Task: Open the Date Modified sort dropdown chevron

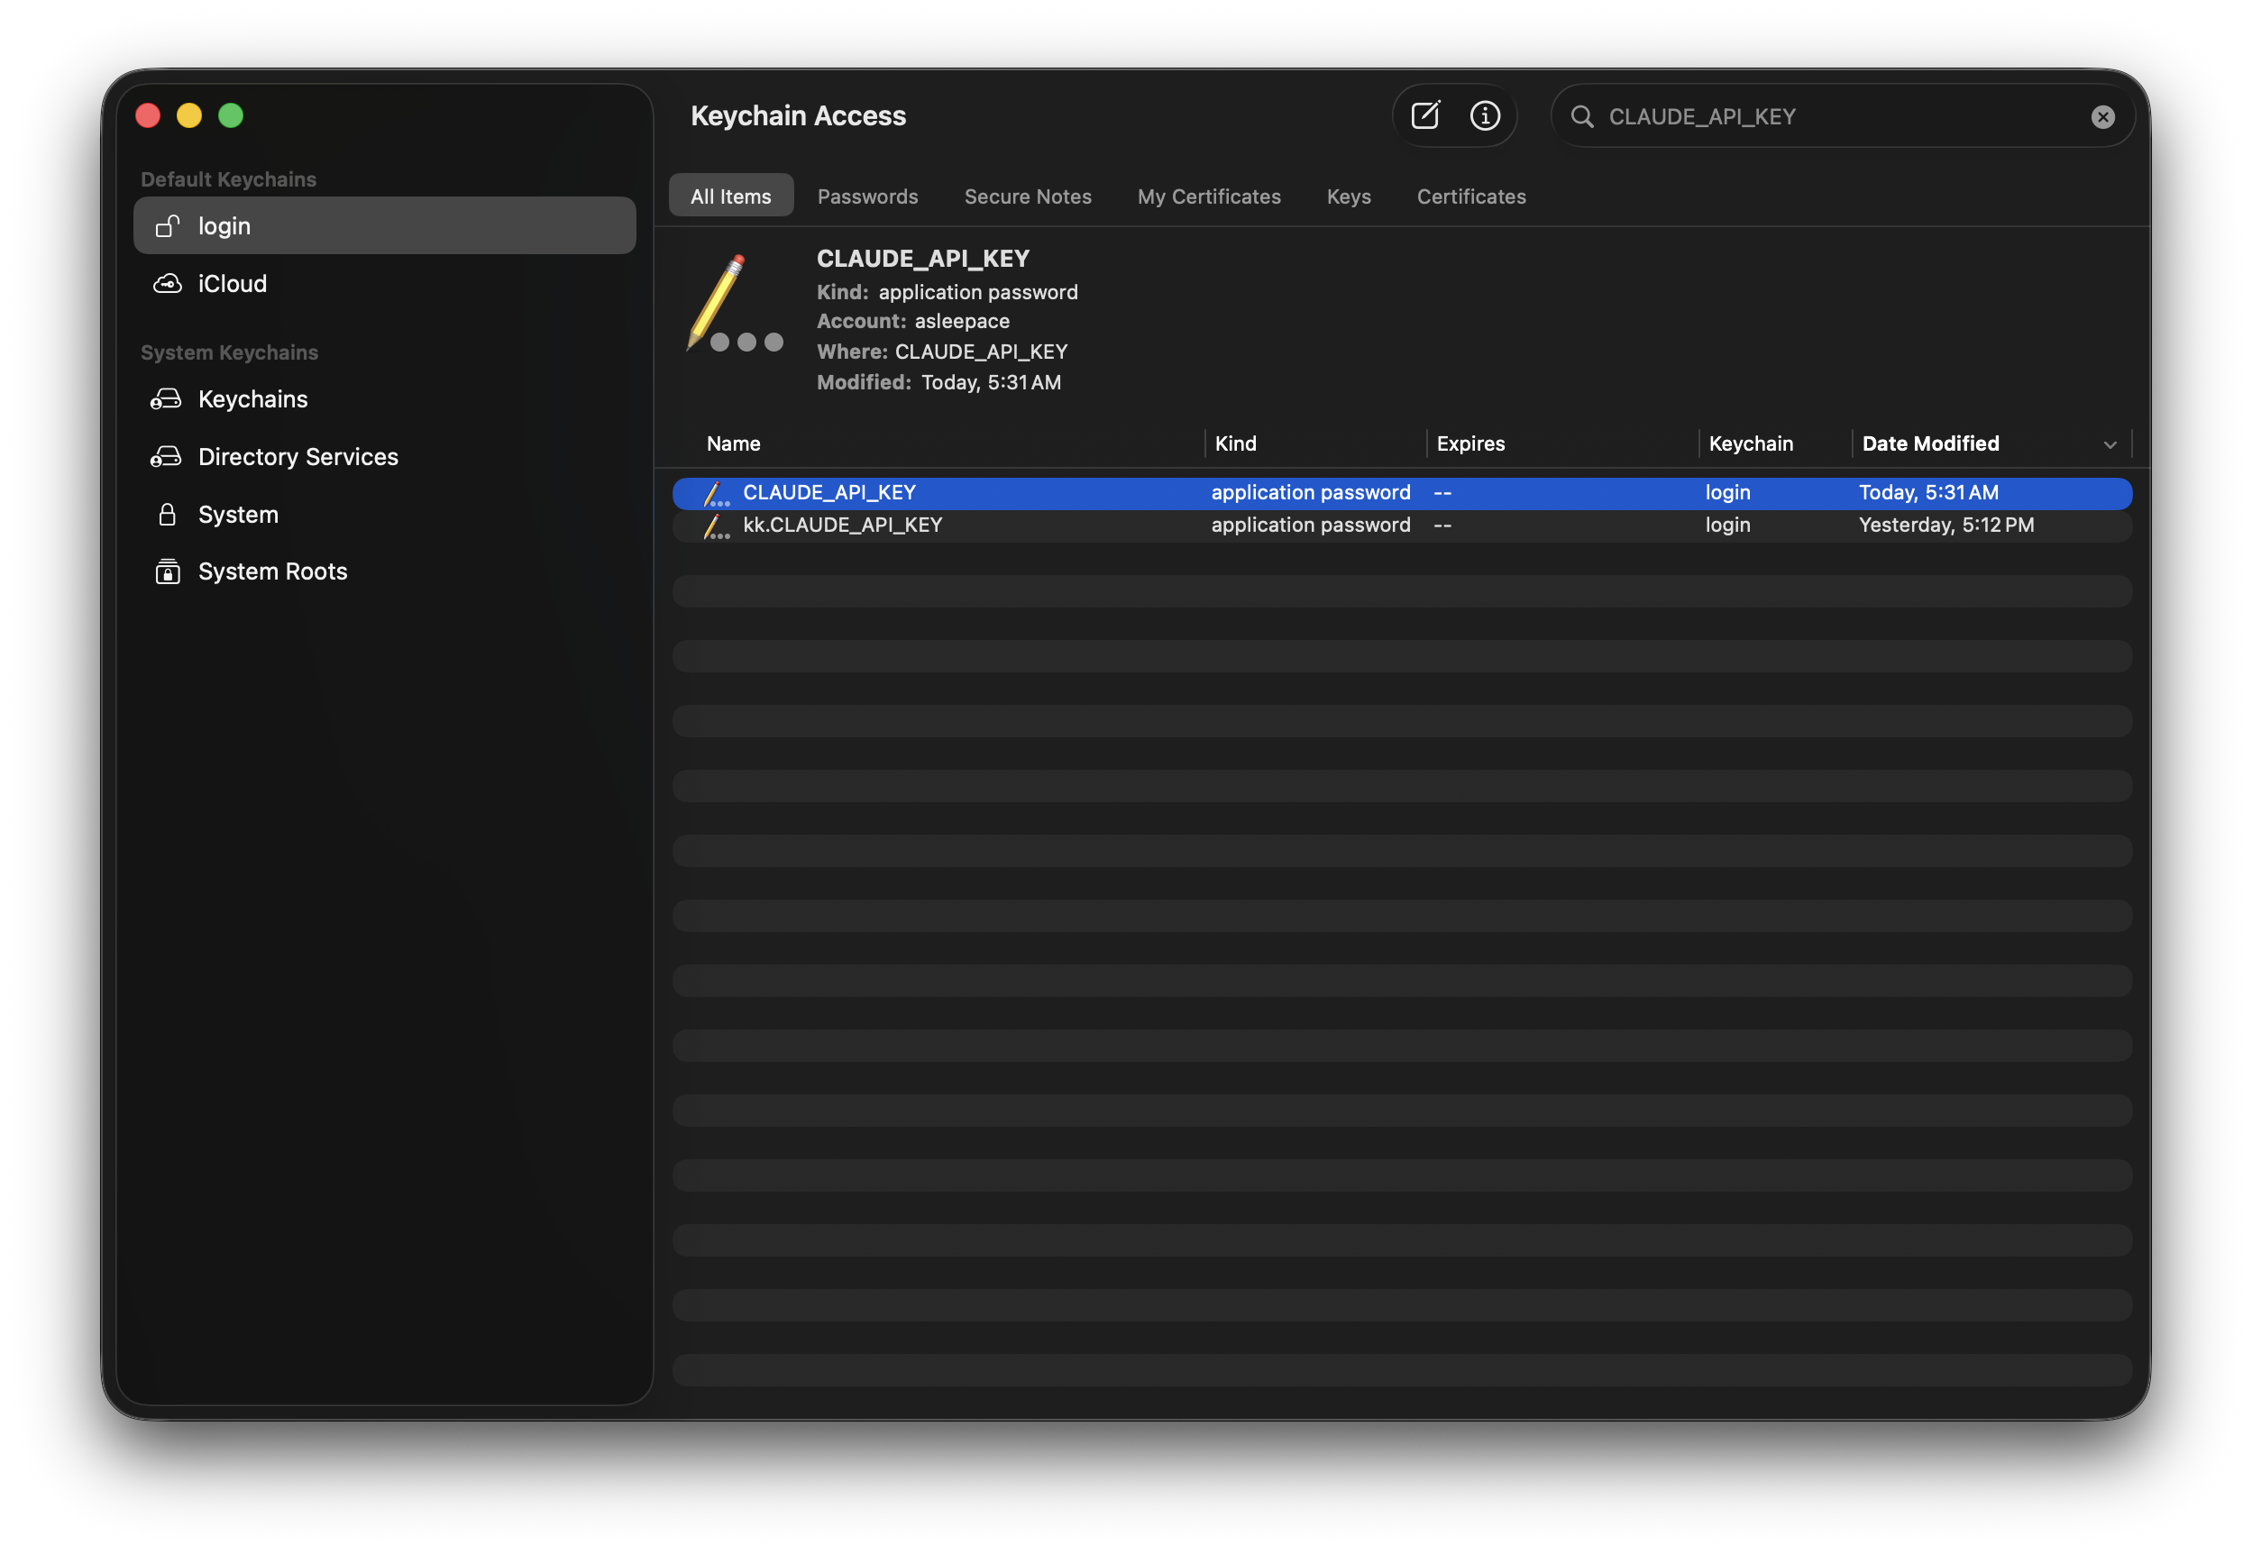Action: (x=2110, y=444)
